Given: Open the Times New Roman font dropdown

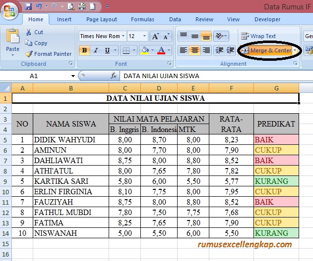Looking at the screenshot, I should point(124,36).
